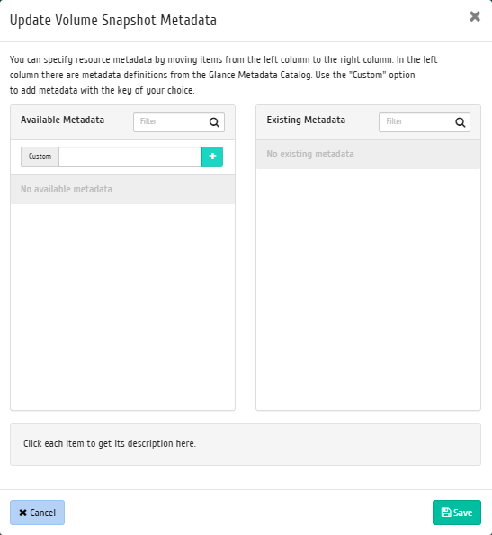
Task: Click the empty area below 'No existing metadata'
Action: tap(368, 289)
